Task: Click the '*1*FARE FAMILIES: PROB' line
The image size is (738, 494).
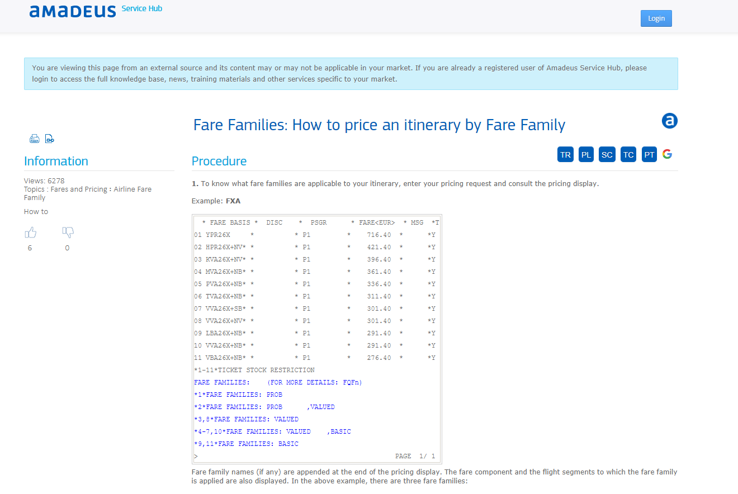Action: [x=238, y=395]
